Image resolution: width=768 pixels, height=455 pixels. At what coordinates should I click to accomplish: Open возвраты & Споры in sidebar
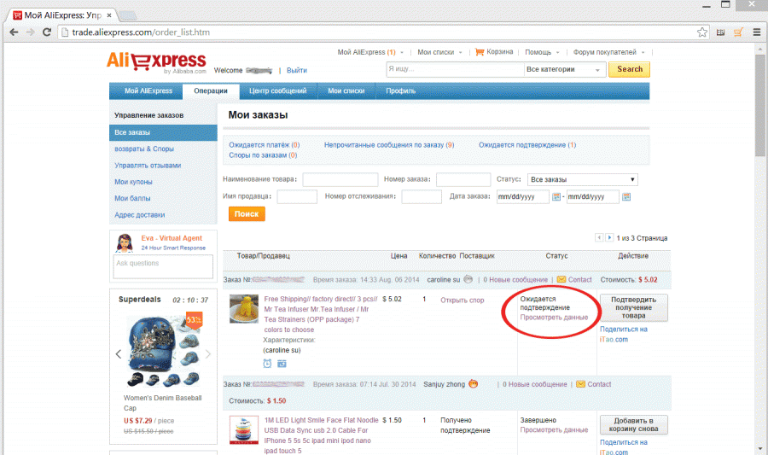(x=144, y=149)
